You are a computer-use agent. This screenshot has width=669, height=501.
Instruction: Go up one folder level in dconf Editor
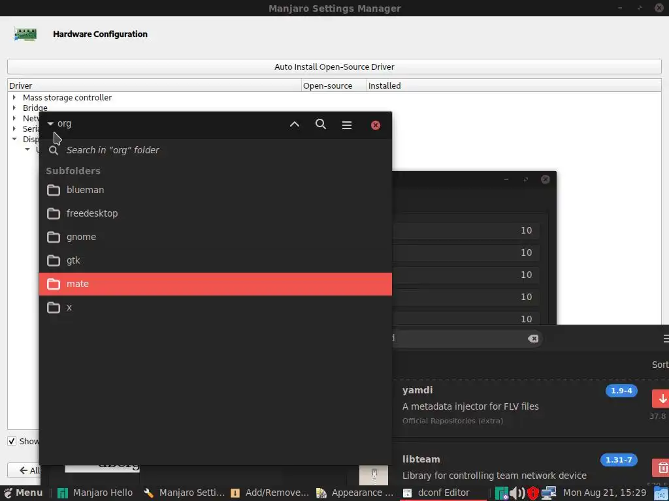coord(295,125)
